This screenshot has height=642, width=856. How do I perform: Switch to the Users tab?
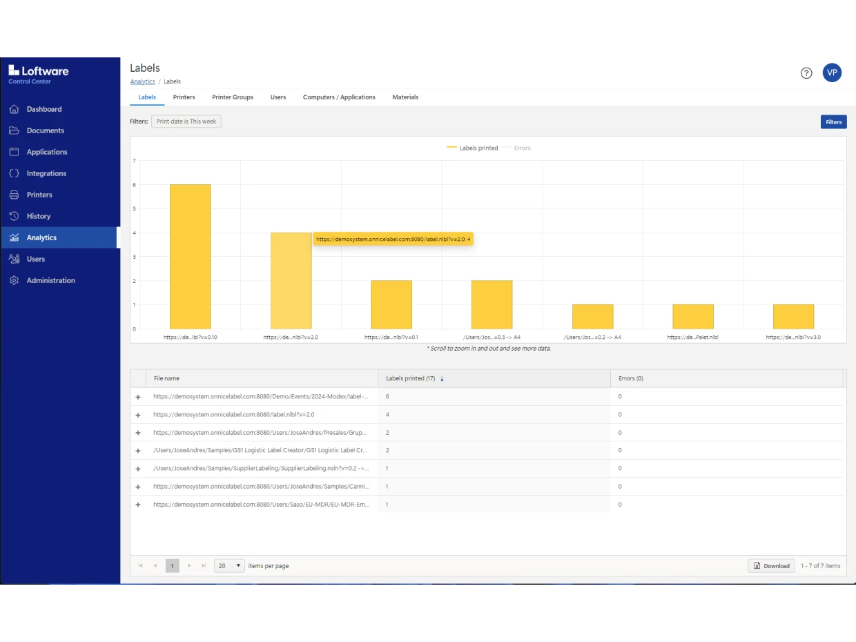point(278,97)
